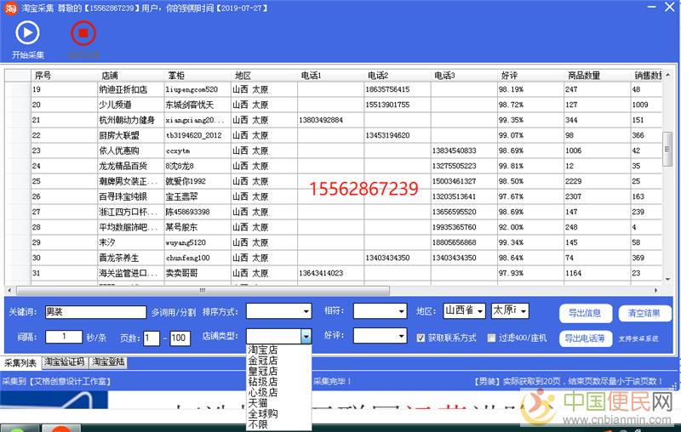Select 皇冠店 in the dropdown list
Viewport: 681px width, 432px height.
[x=262, y=371]
